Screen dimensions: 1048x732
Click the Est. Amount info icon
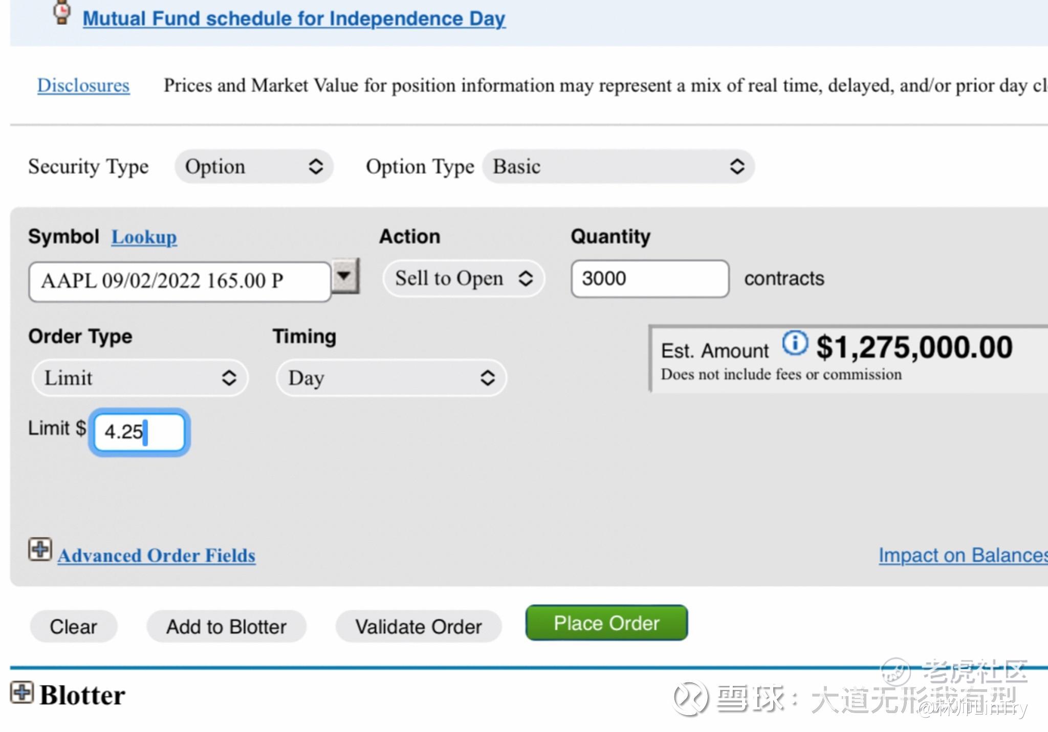[x=795, y=343]
